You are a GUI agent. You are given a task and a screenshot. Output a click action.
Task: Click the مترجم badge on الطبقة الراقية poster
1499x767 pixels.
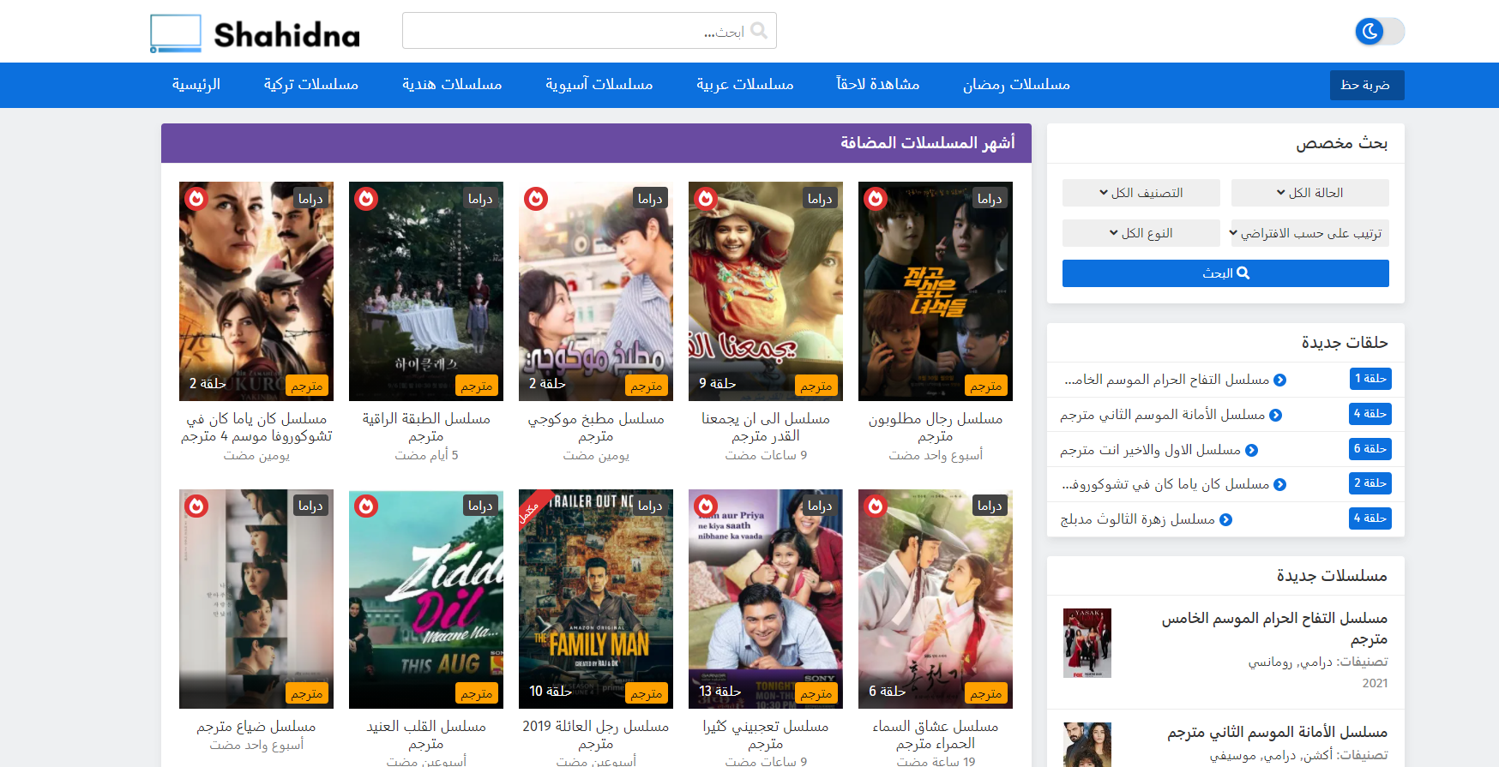pos(477,386)
